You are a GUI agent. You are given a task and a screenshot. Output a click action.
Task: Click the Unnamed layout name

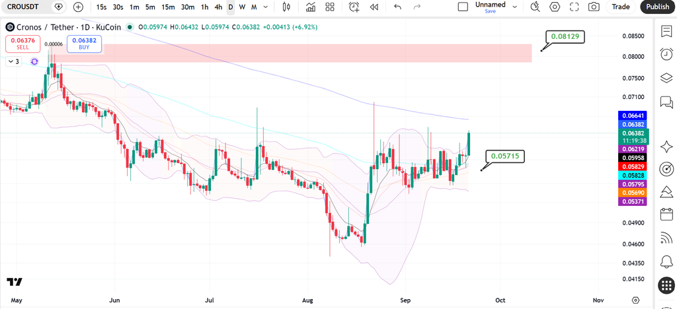[x=490, y=5]
